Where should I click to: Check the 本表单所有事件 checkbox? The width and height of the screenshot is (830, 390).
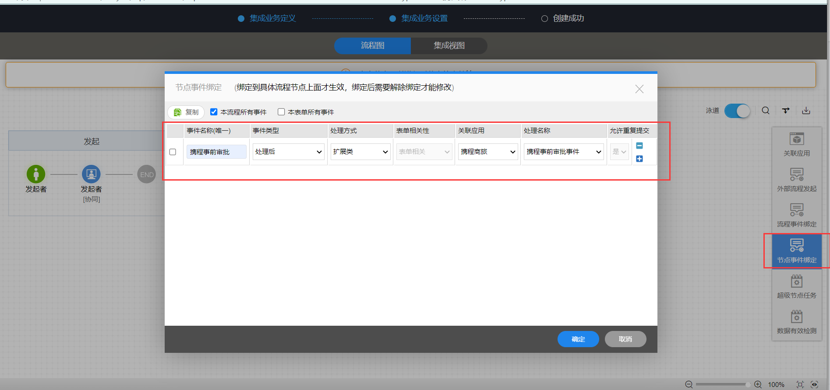[281, 112]
